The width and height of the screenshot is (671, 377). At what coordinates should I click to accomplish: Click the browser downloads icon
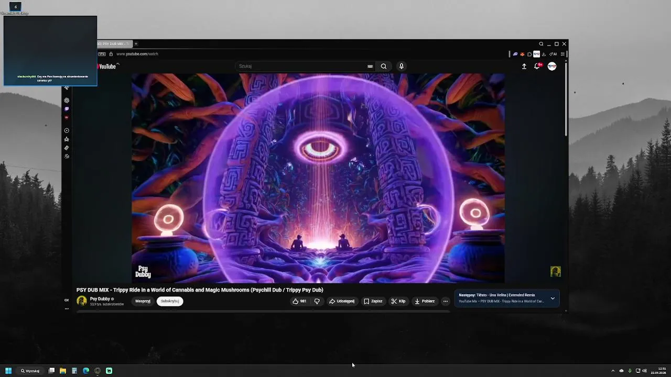click(x=544, y=54)
